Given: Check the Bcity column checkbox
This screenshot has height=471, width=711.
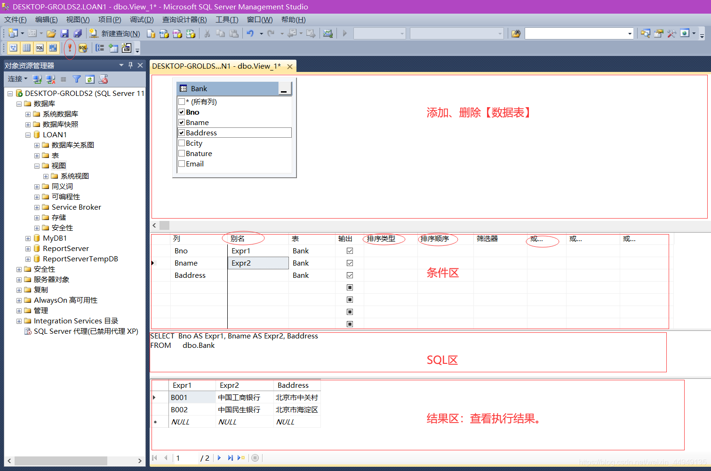Looking at the screenshot, I should tap(182, 143).
